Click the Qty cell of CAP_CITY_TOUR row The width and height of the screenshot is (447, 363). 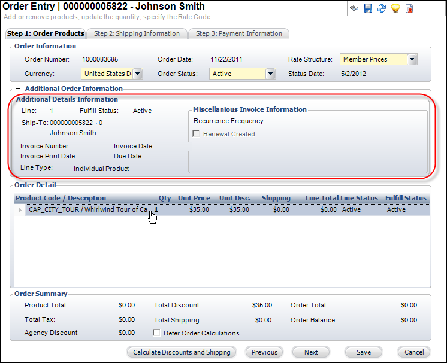pyautogui.click(x=157, y=210)
